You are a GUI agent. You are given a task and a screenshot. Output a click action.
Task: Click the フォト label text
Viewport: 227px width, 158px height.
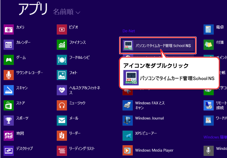point(73,73)
